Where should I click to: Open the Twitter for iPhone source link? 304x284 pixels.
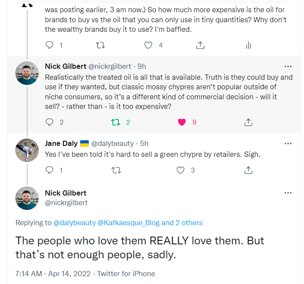pyautogui.click(x=126, y=274)
